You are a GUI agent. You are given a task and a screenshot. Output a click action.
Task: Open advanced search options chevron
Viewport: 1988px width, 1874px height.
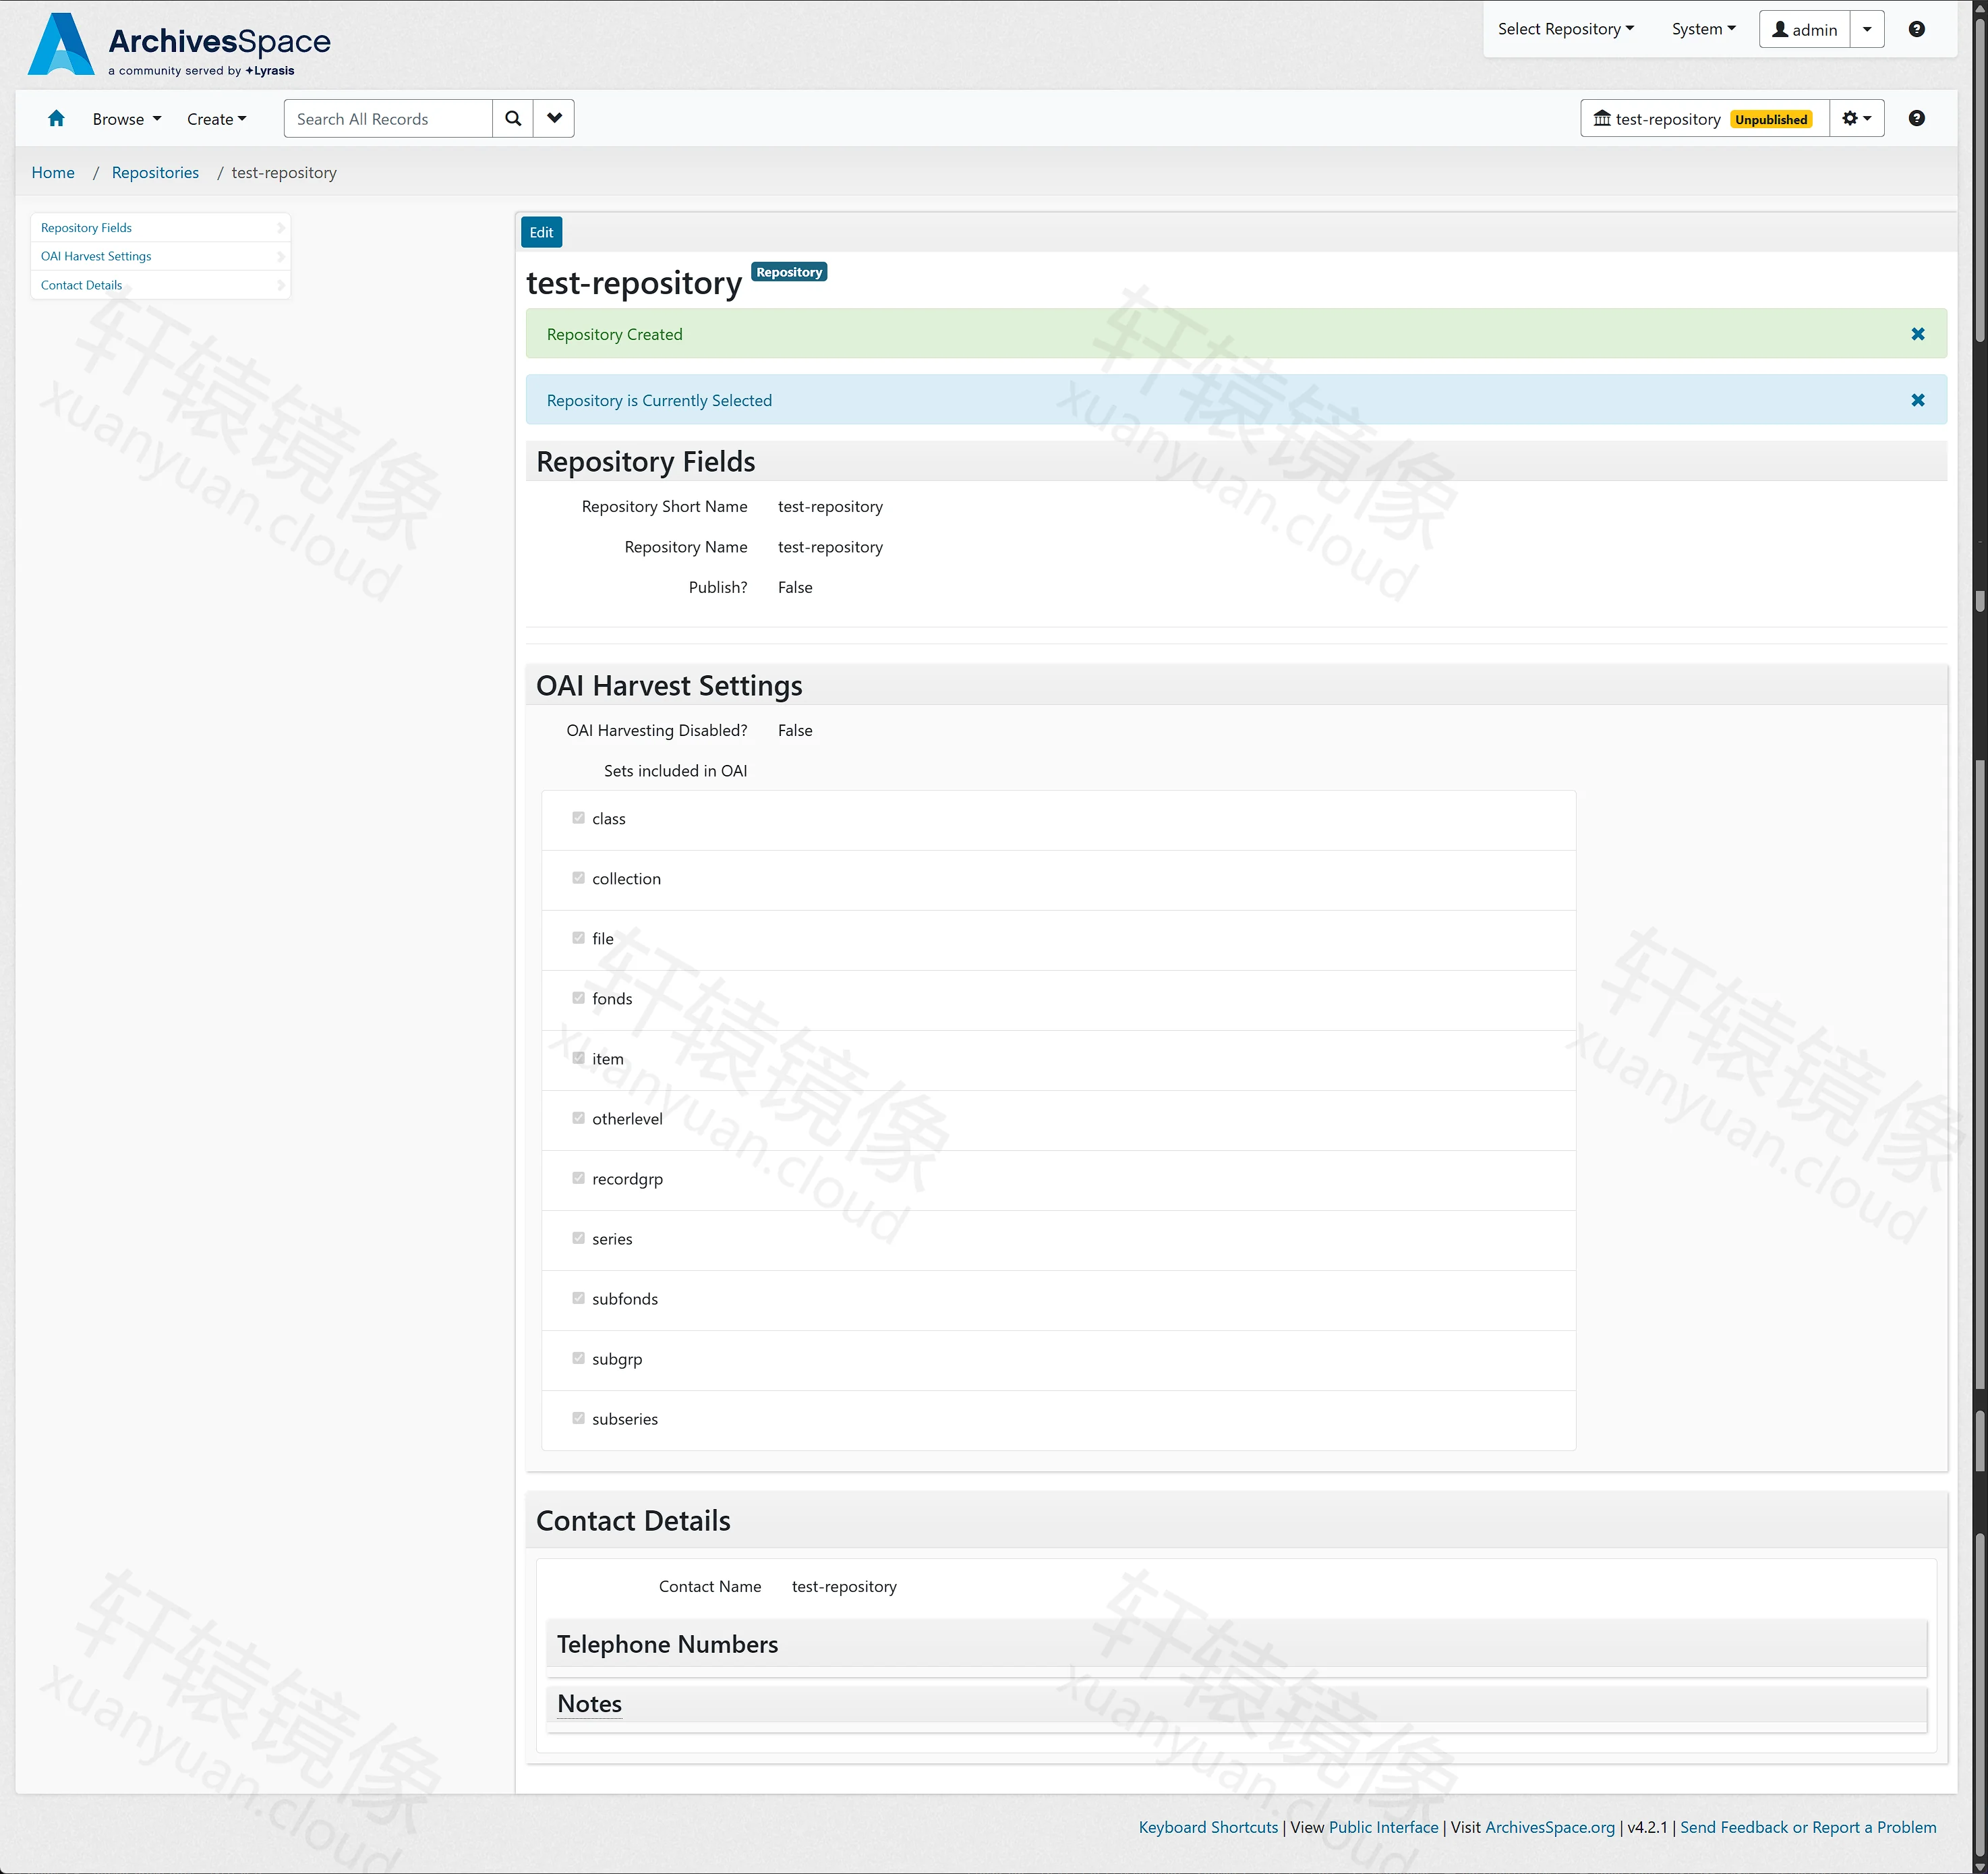pyautogui.click(x=554, y=119)
